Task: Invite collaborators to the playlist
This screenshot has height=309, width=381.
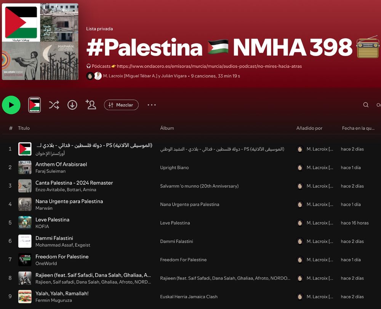Action: pos(91,105)
